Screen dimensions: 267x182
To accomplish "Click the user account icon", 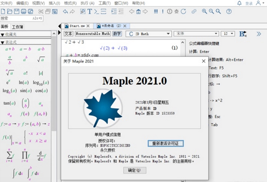I will coord(258,3).
